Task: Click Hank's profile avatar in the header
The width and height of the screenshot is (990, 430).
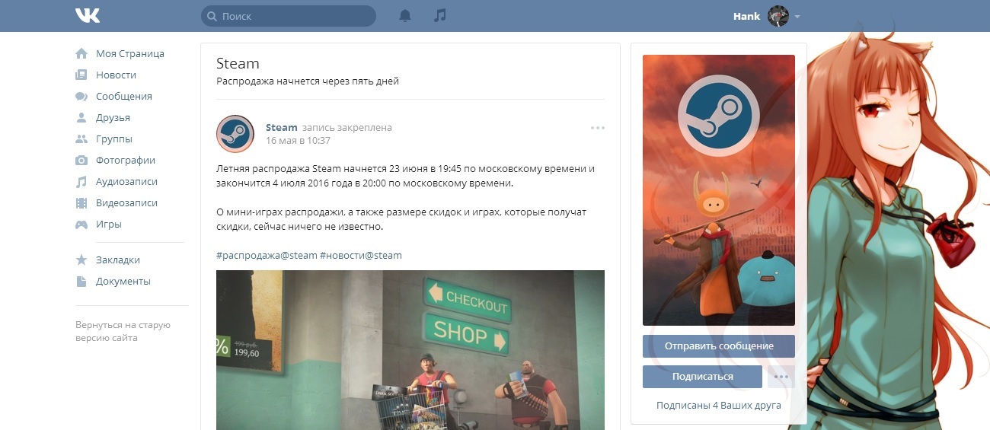Action: click(778, 16)
